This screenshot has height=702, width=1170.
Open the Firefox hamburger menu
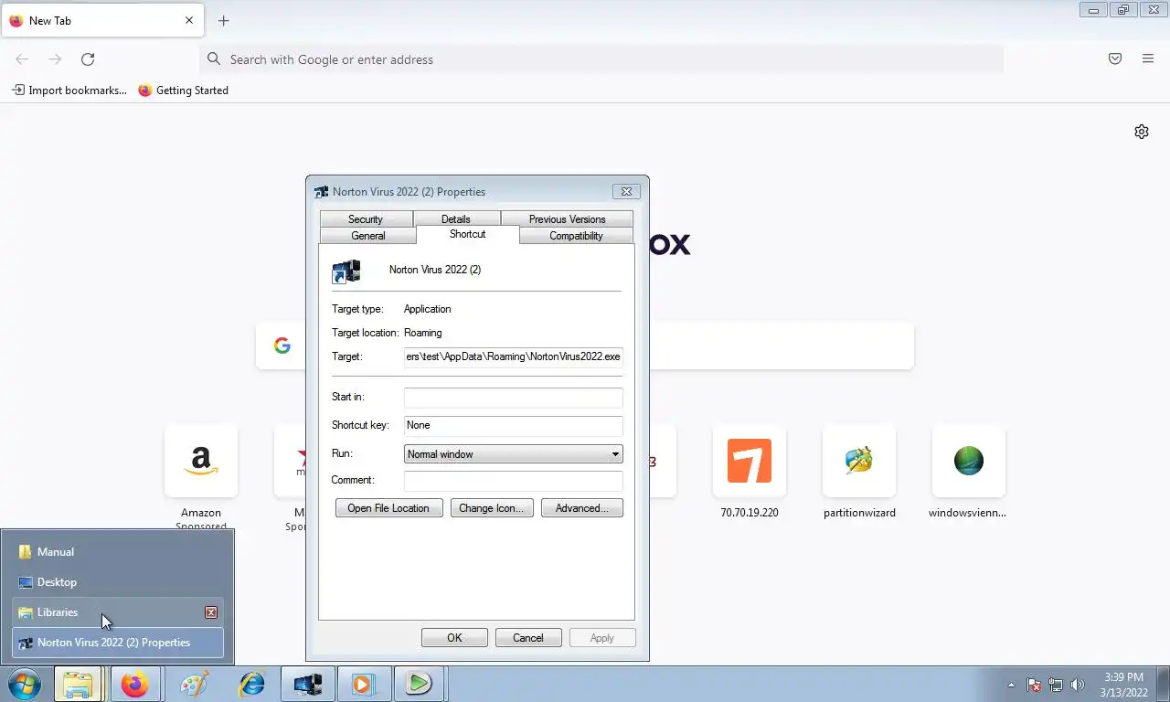click(x=1148, y=59)
